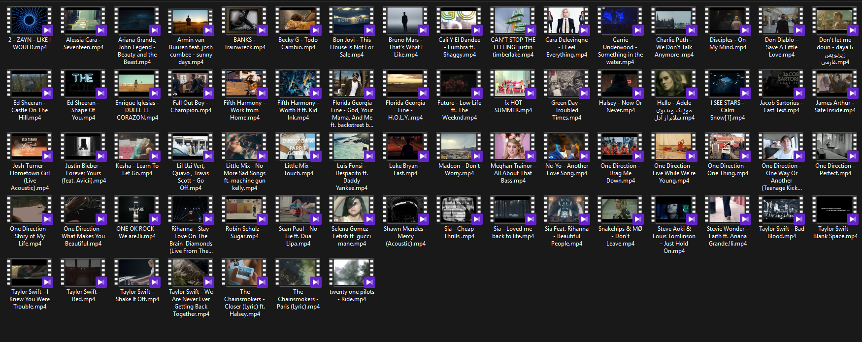This screenshot has width=862, height=342.
Task: Select ONE OK ROCK - We are video thumbnail
Action: pos(137,210)
